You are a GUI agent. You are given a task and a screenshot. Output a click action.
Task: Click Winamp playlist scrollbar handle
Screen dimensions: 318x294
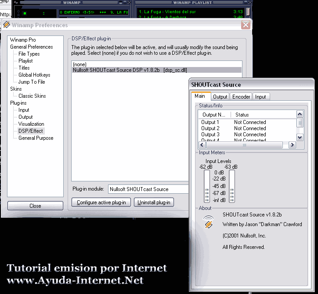[x=248, y=11]
